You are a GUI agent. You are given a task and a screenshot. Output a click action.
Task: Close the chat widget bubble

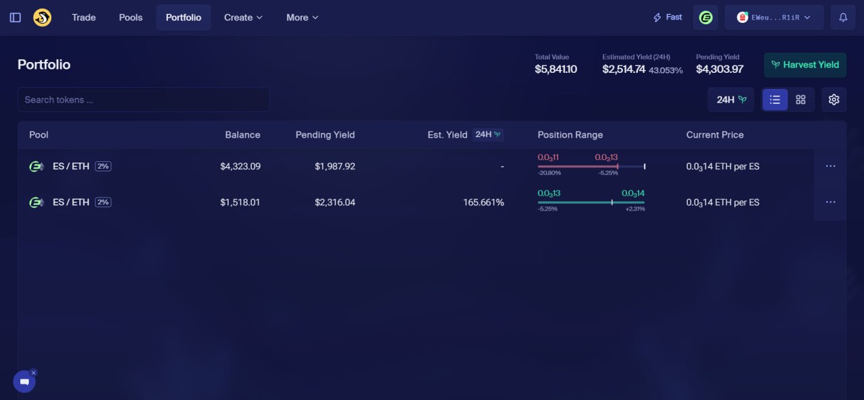tap(33, 372)
